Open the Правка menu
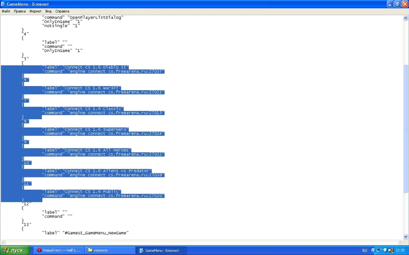409x255 pixels. coord(20,11)
